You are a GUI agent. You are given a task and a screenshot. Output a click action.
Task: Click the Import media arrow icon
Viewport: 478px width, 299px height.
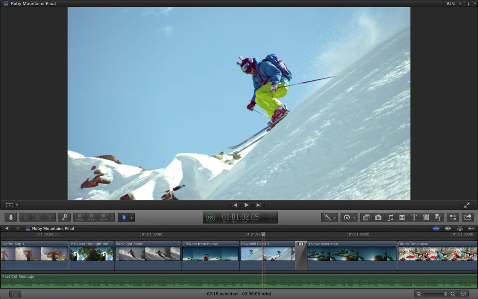(x=10, y=217)
